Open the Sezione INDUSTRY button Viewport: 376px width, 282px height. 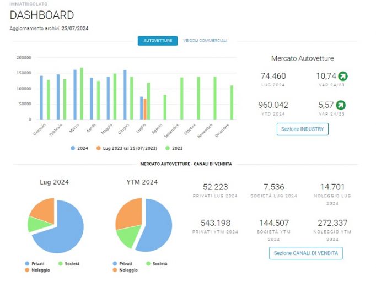click(x=302, y=129)
